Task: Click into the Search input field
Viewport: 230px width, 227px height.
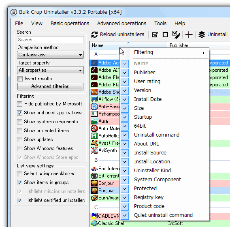Action: pos(50,40)
